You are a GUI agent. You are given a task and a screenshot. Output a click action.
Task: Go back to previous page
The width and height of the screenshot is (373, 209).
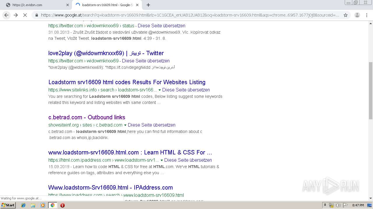[x=6, y=15]
